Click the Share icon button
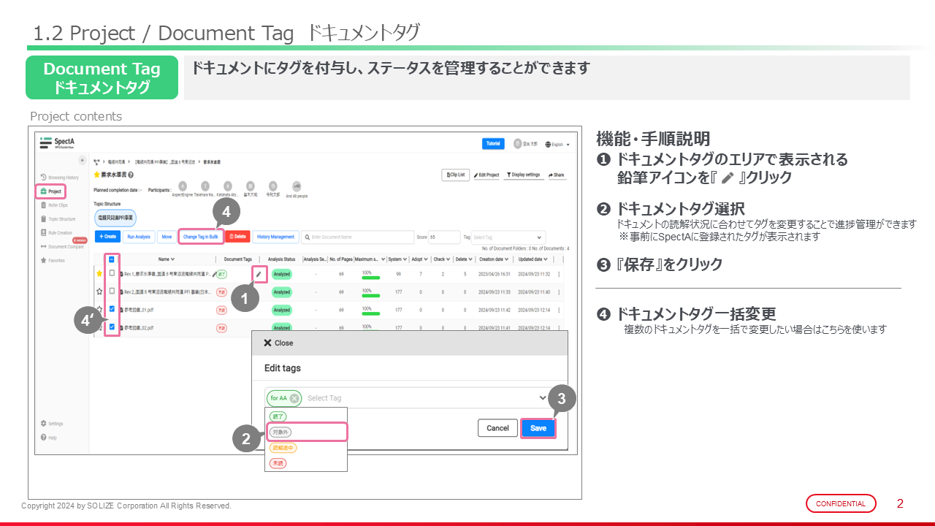The height and width of the screenshot is (526, 935). pyautogui.click(x=556, y=175)
